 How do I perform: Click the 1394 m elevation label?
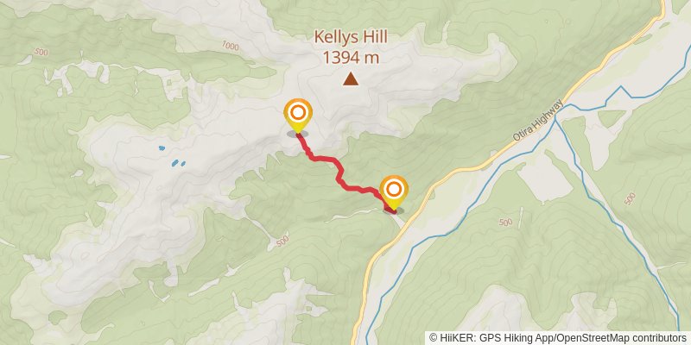coord(351,58)
